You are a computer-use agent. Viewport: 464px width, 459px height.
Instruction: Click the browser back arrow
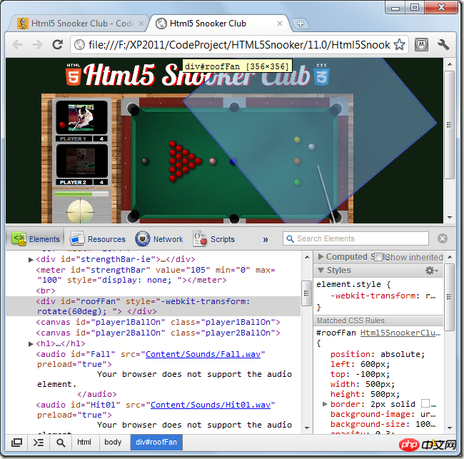click(17, 45)
